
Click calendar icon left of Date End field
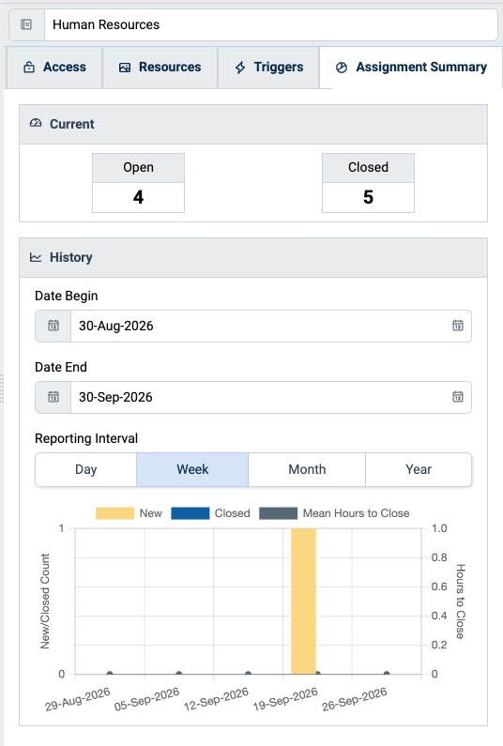[x=53, y=397]
